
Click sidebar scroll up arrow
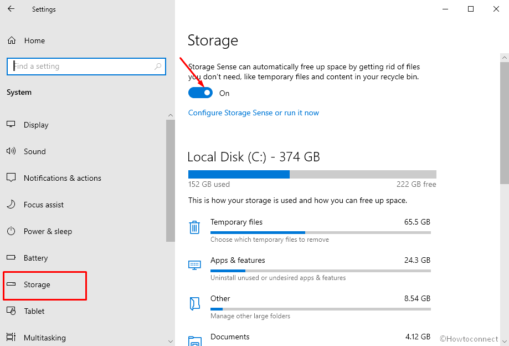(171, 115)
